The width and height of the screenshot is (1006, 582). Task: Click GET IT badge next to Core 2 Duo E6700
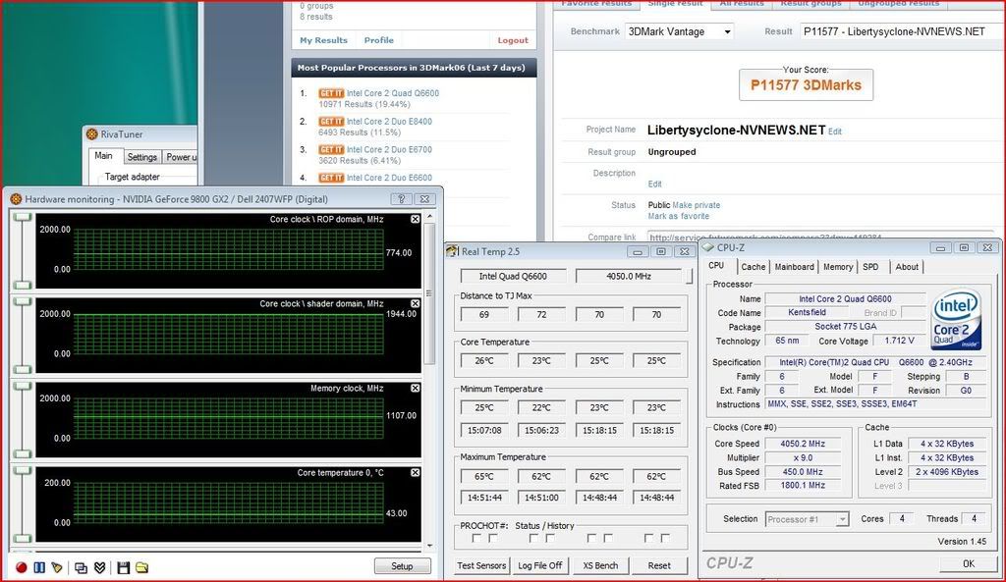331,149
